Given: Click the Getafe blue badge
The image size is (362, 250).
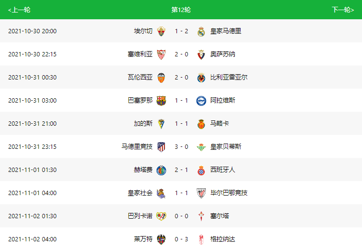Looking at the screenshot, I should tap(161, 170).
